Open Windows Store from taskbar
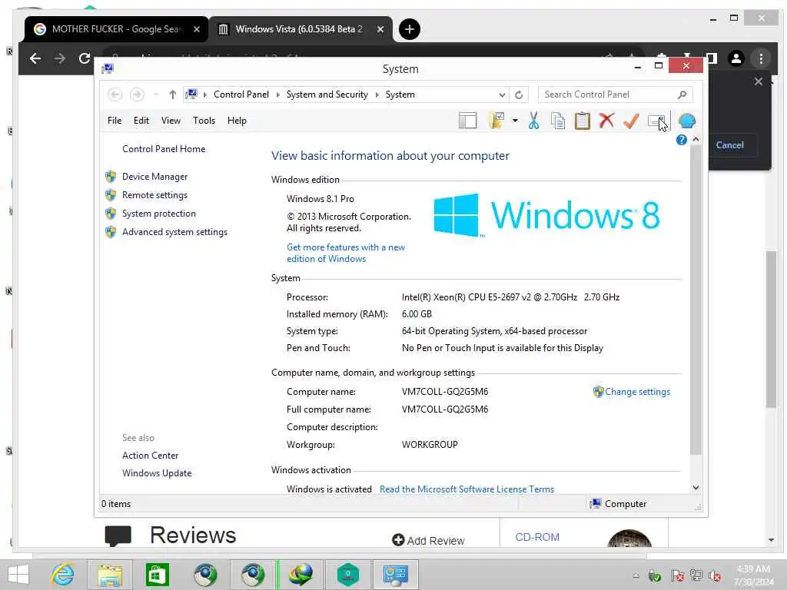This screenshot has width=787, height=590. pyautogui.click(x=157, y=575)
